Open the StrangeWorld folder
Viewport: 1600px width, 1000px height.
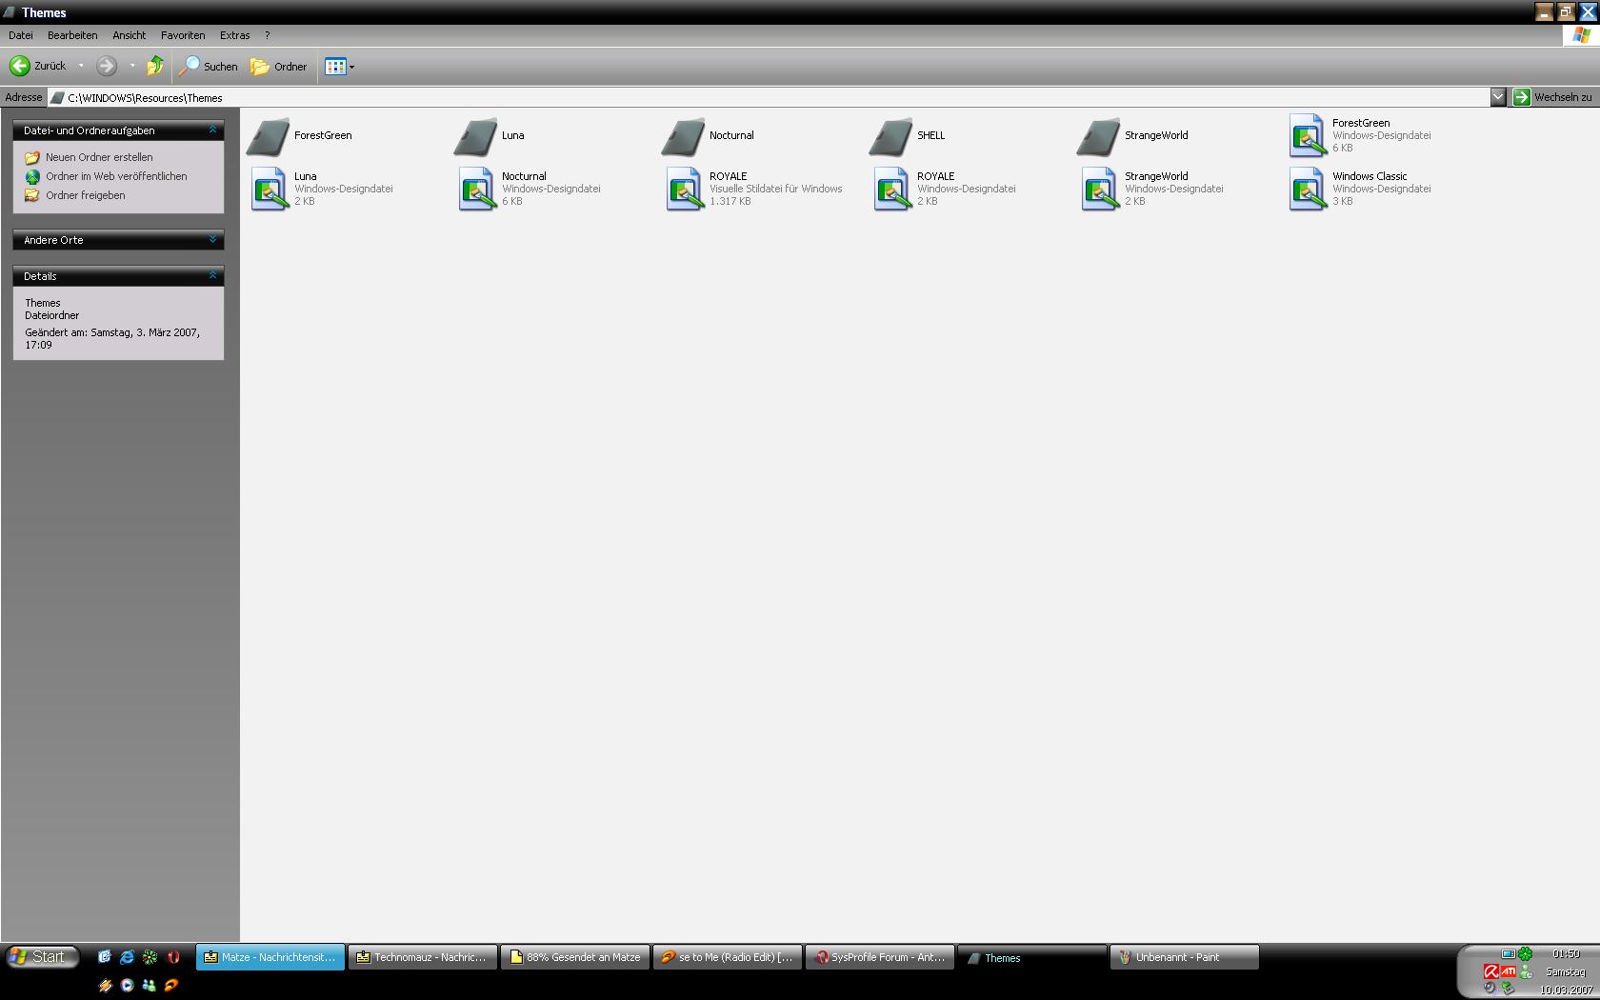(x=1132, y=135)
